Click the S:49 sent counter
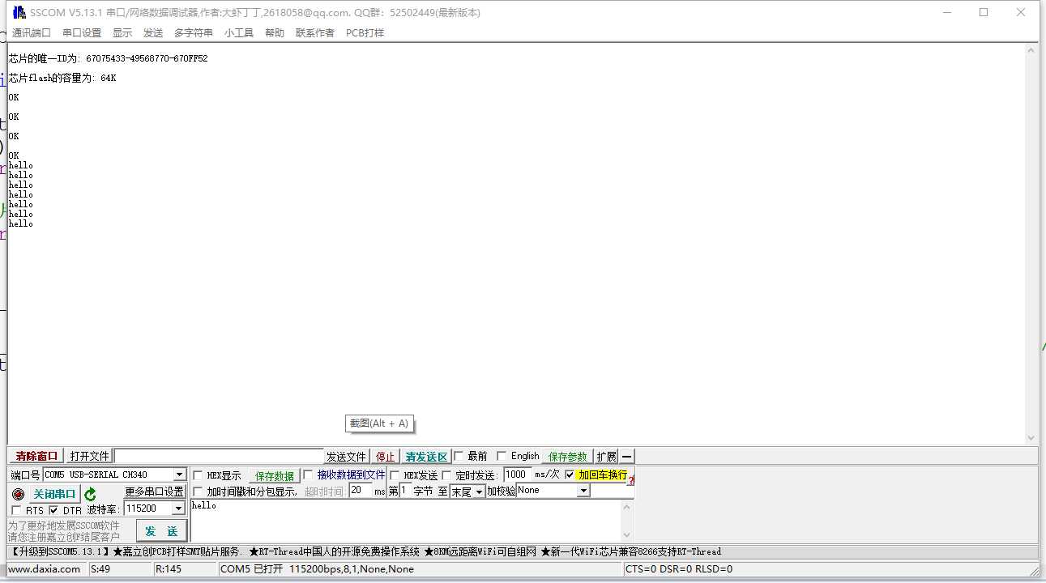The height and width of the screenshot is (583, 1046). [x=100, y=569]
